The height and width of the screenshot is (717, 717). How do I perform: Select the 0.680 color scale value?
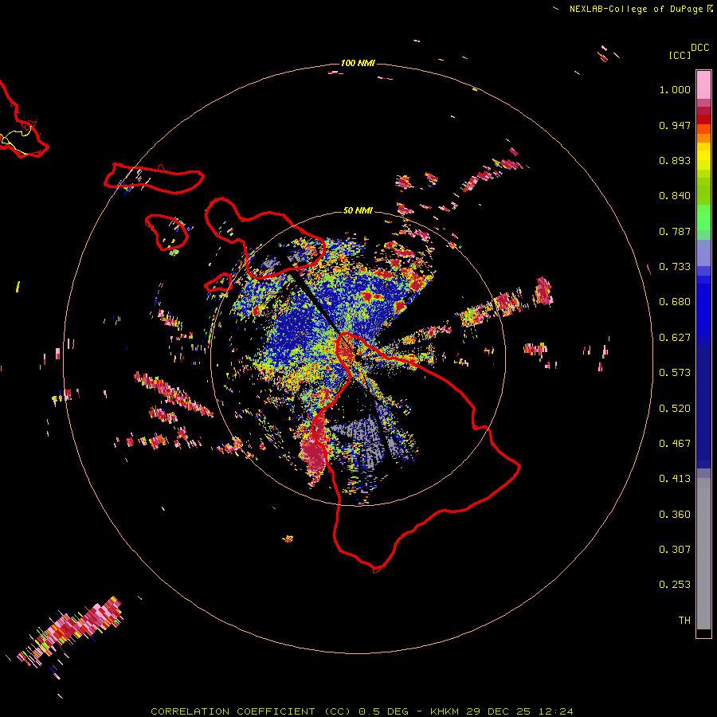pos(675,302)
